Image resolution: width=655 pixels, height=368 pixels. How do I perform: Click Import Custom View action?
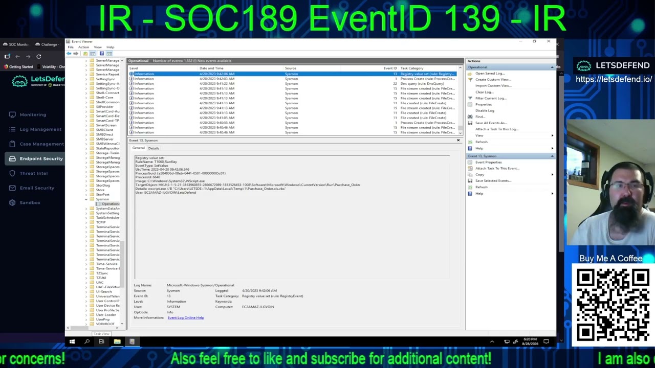point(493,86)
